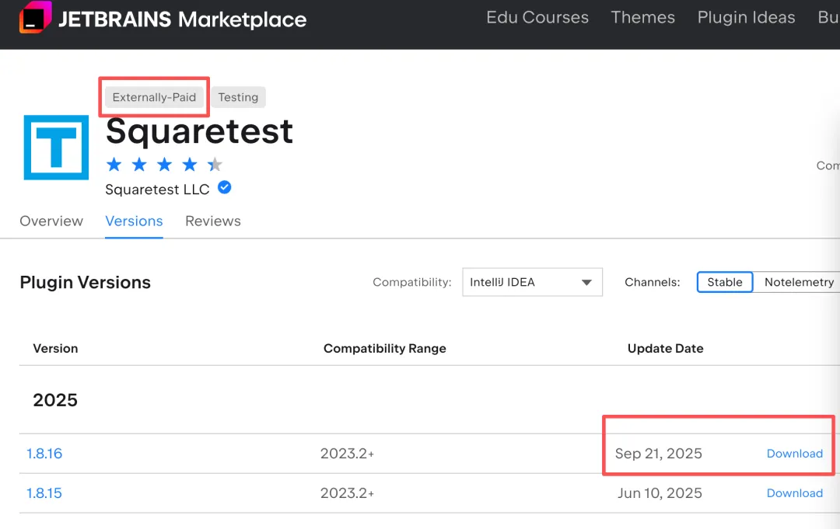Image resolution: width=840 pixels, height=529 pixels.
Task: Open Edu Courses in the top navigation
Action: (x=537, y=18)
